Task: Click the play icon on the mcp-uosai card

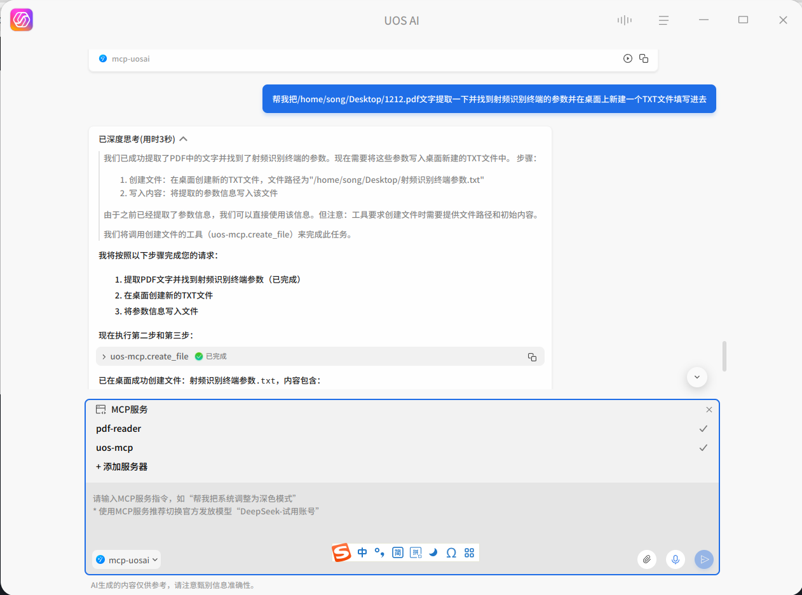Action: (x=628, y=58)
